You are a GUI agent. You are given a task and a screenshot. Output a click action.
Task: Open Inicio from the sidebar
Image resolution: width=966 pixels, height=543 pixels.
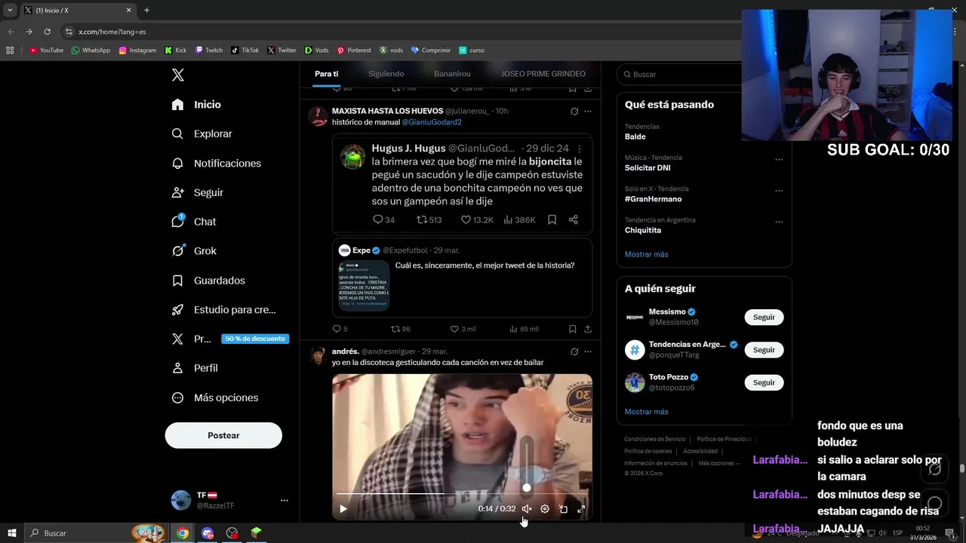pos(196,105)
